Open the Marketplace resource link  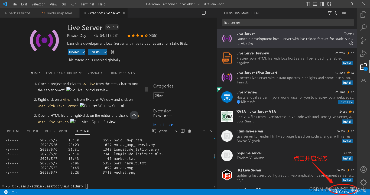(x=163, y=125)
